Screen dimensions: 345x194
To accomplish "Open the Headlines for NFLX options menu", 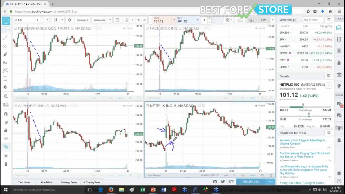I will click(x=329, y=133).
